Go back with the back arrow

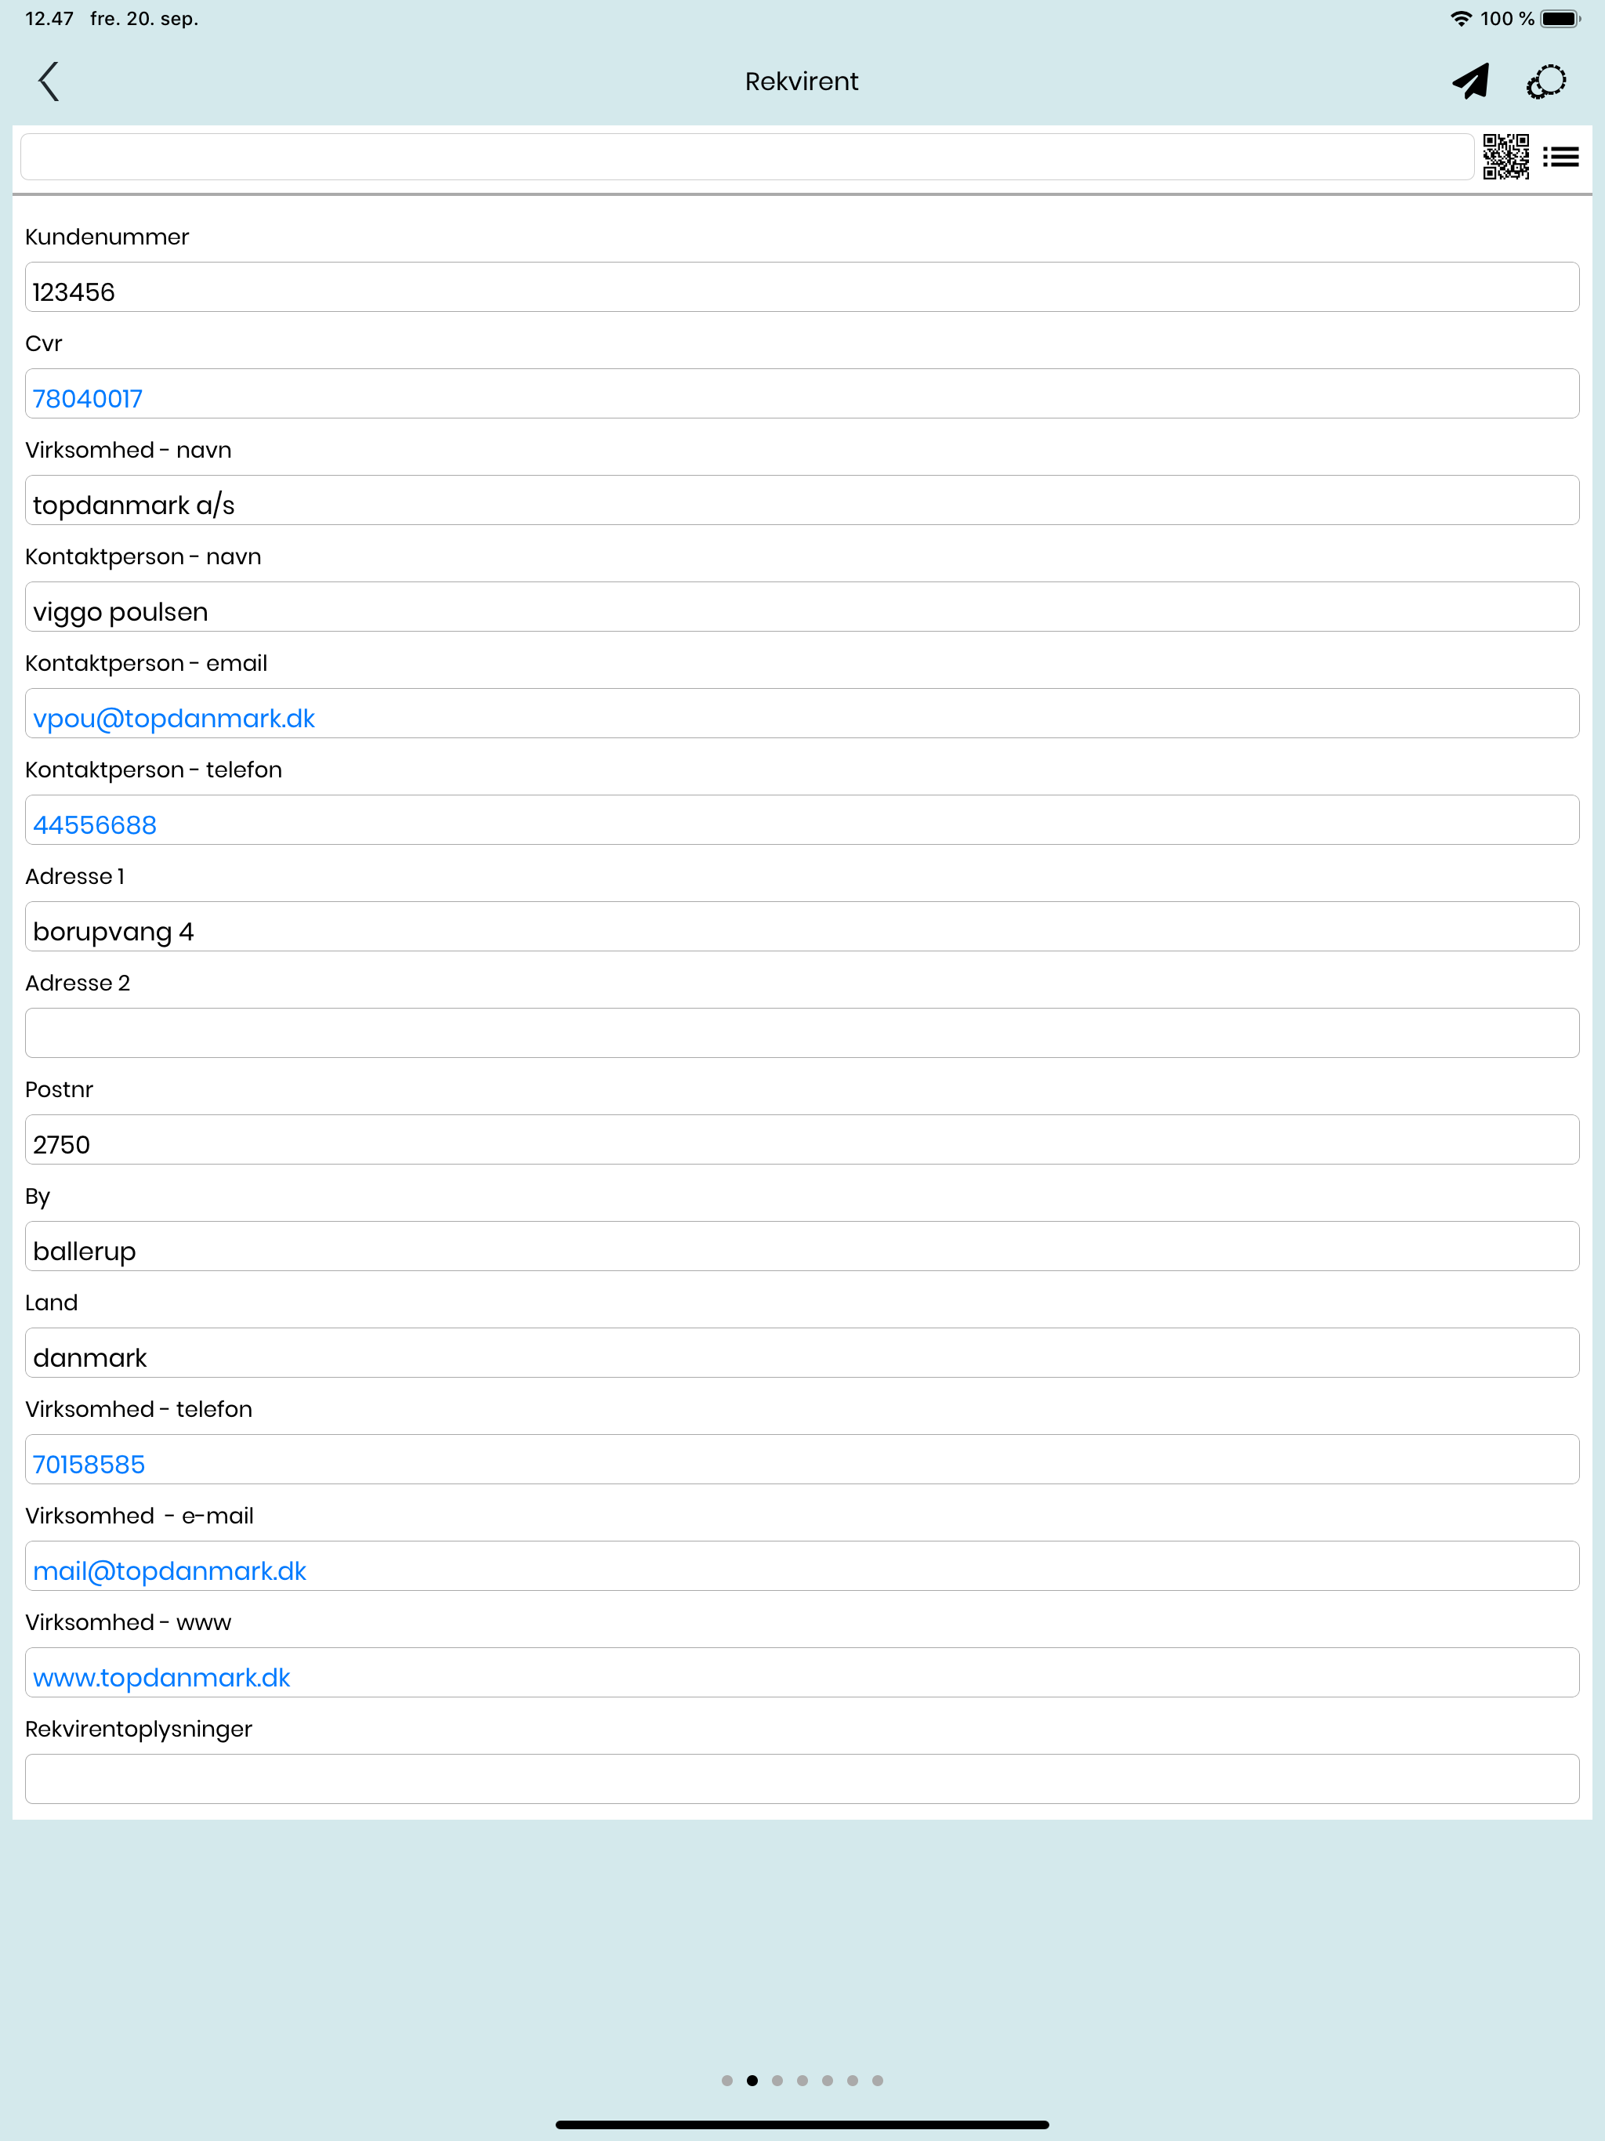(49, 82)
